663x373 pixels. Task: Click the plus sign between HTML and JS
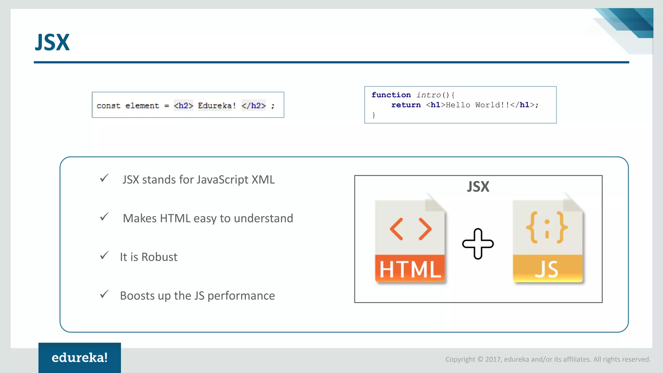[x=478, y=244]
